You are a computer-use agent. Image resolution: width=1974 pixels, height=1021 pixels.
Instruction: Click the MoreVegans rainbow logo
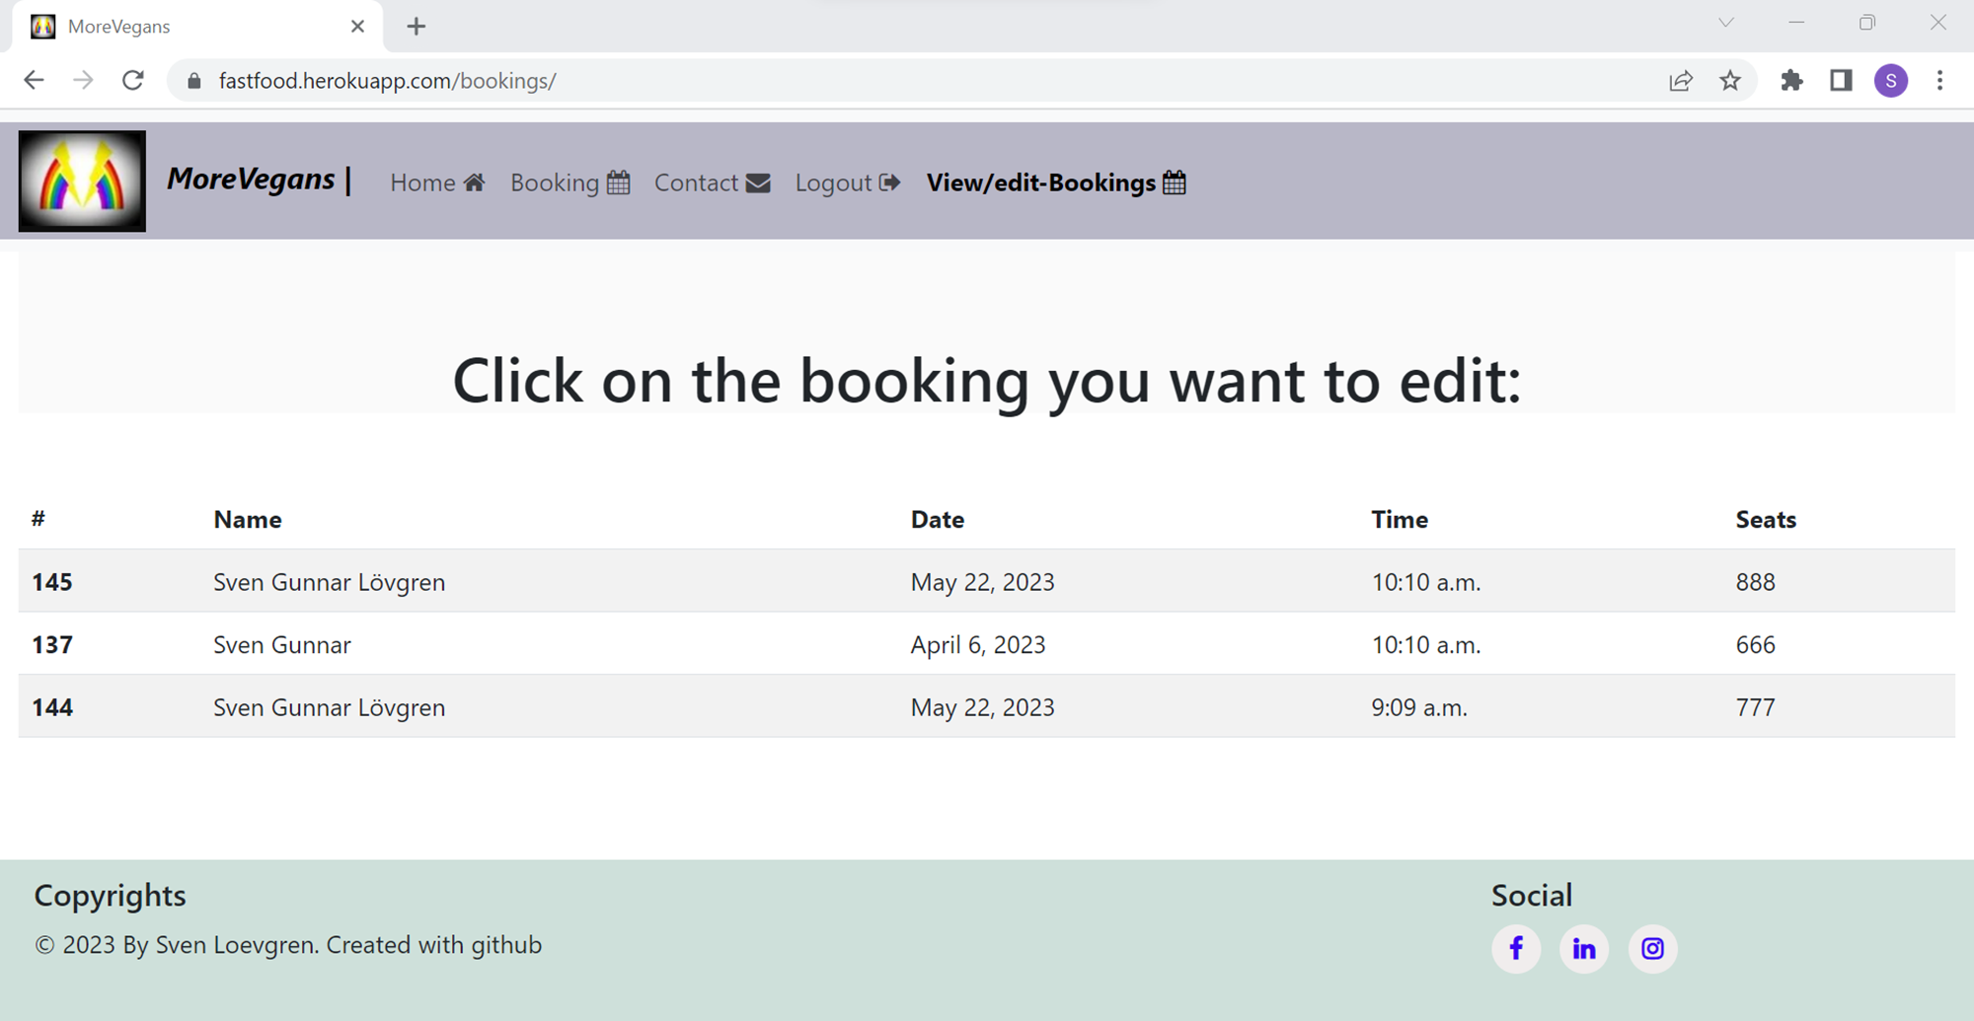(82, 182)
